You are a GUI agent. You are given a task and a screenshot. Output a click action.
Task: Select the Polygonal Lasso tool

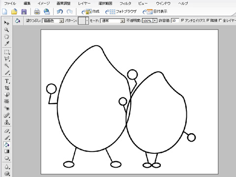tap(7, 59)
